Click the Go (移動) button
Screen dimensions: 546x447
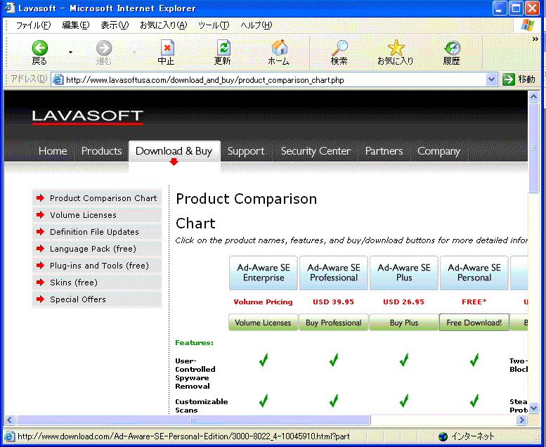pyautogui.click(x=519, y=79)
